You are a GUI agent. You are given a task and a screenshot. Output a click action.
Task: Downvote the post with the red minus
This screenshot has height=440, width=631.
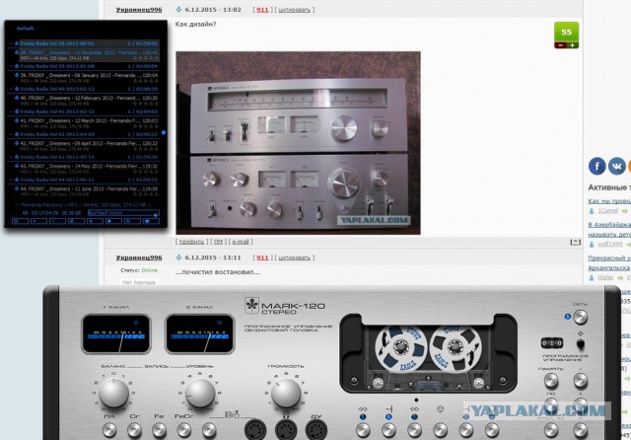click(561, 45)
